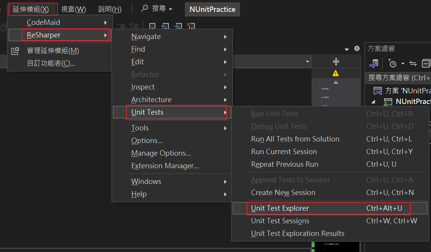
Task: Switch views icon in Solution Explorer toolbar
Action: pyautogui.click(x=374, y=64)
